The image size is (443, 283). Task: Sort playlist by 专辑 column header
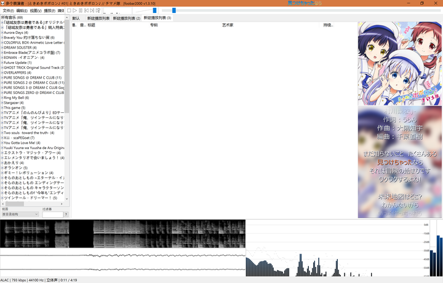185,25
